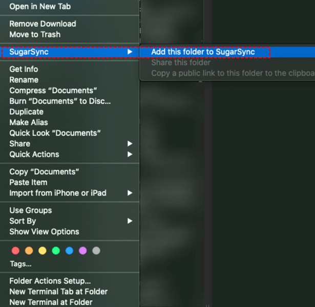
Task: Expand the Sort By submenu
Action: 70,221
